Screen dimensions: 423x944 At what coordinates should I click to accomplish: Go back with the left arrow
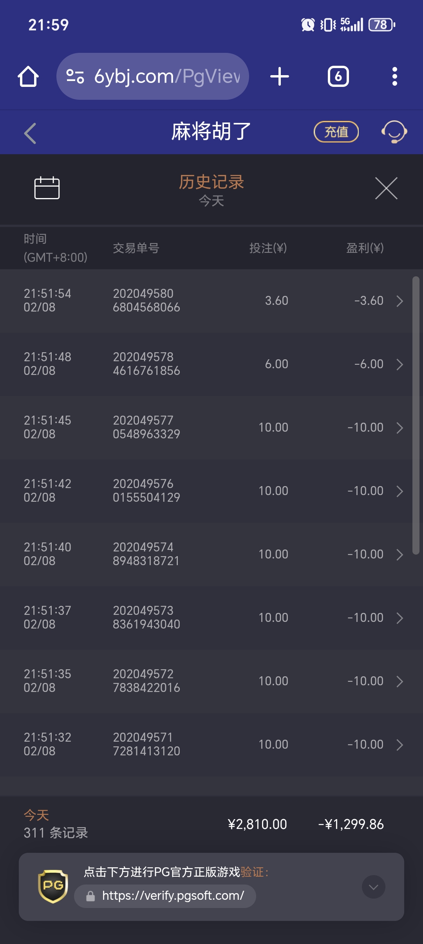coord(30,133)
